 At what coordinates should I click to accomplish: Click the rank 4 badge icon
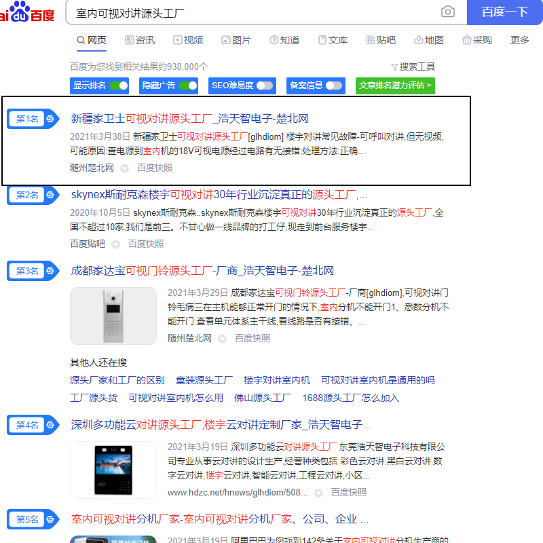click(x=33, y=425)
